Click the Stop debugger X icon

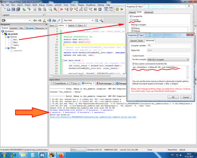click(100, 9)
